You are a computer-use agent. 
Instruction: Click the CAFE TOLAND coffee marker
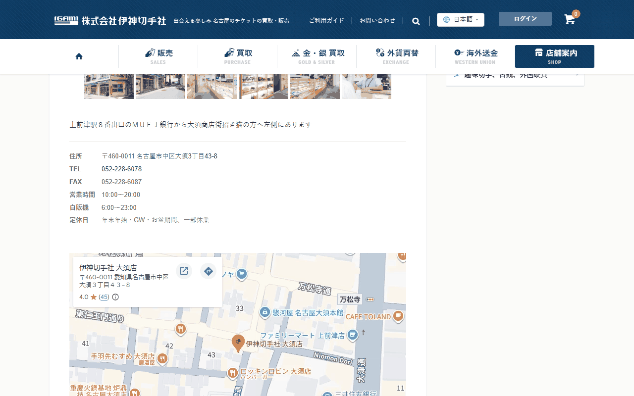click(398, 316)
